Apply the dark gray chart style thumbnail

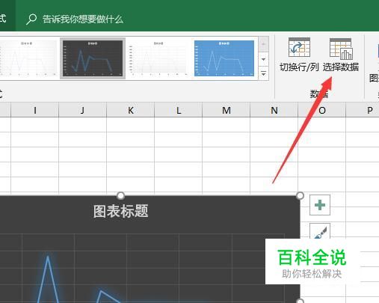(x=93, y=58)
